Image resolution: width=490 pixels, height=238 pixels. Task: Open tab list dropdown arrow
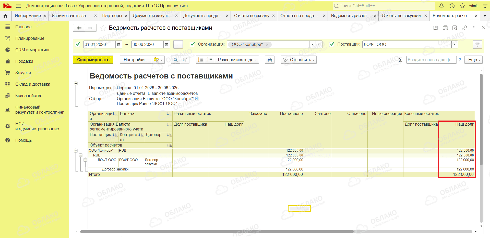(x=485, y=16)
